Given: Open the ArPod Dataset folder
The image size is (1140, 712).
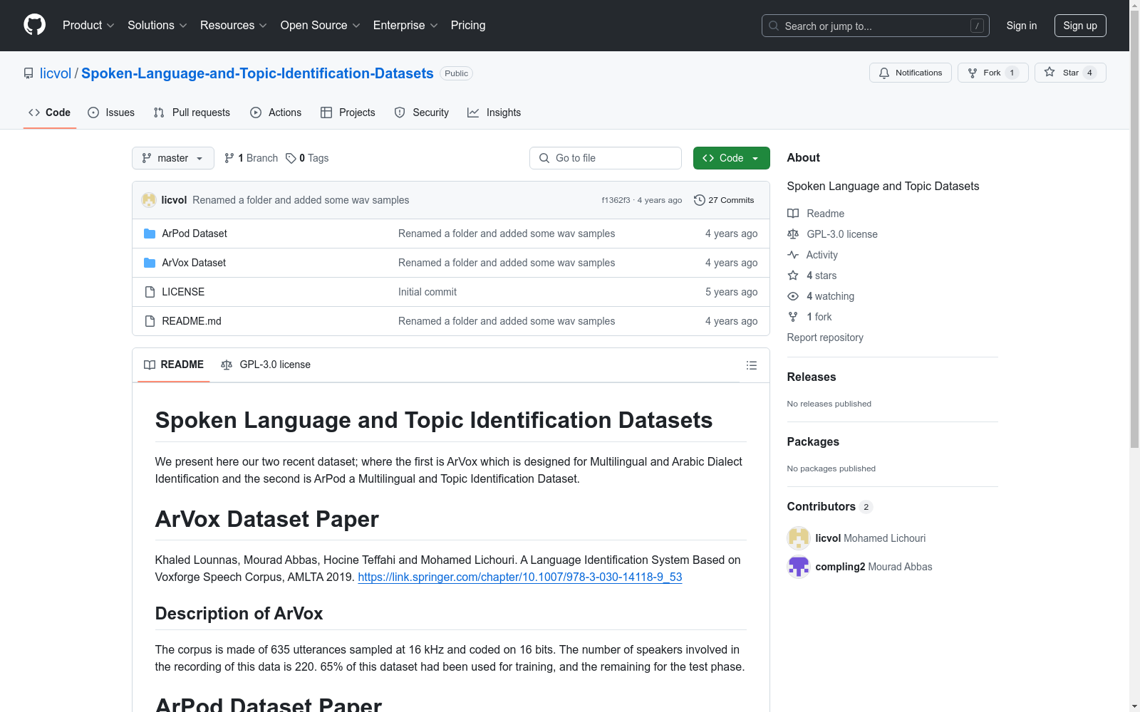Looking at the screenshot, I should click(x=195, y=234).
